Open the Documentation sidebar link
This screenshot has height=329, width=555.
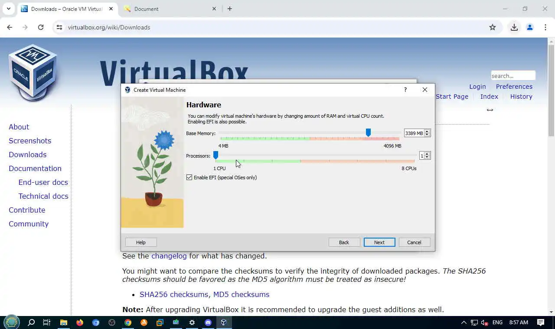(x=35, y=168)
